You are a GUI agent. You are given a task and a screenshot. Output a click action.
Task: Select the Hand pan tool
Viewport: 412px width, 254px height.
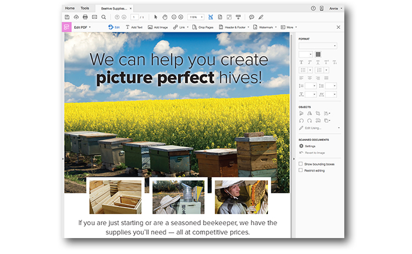[x=165, y=17]
